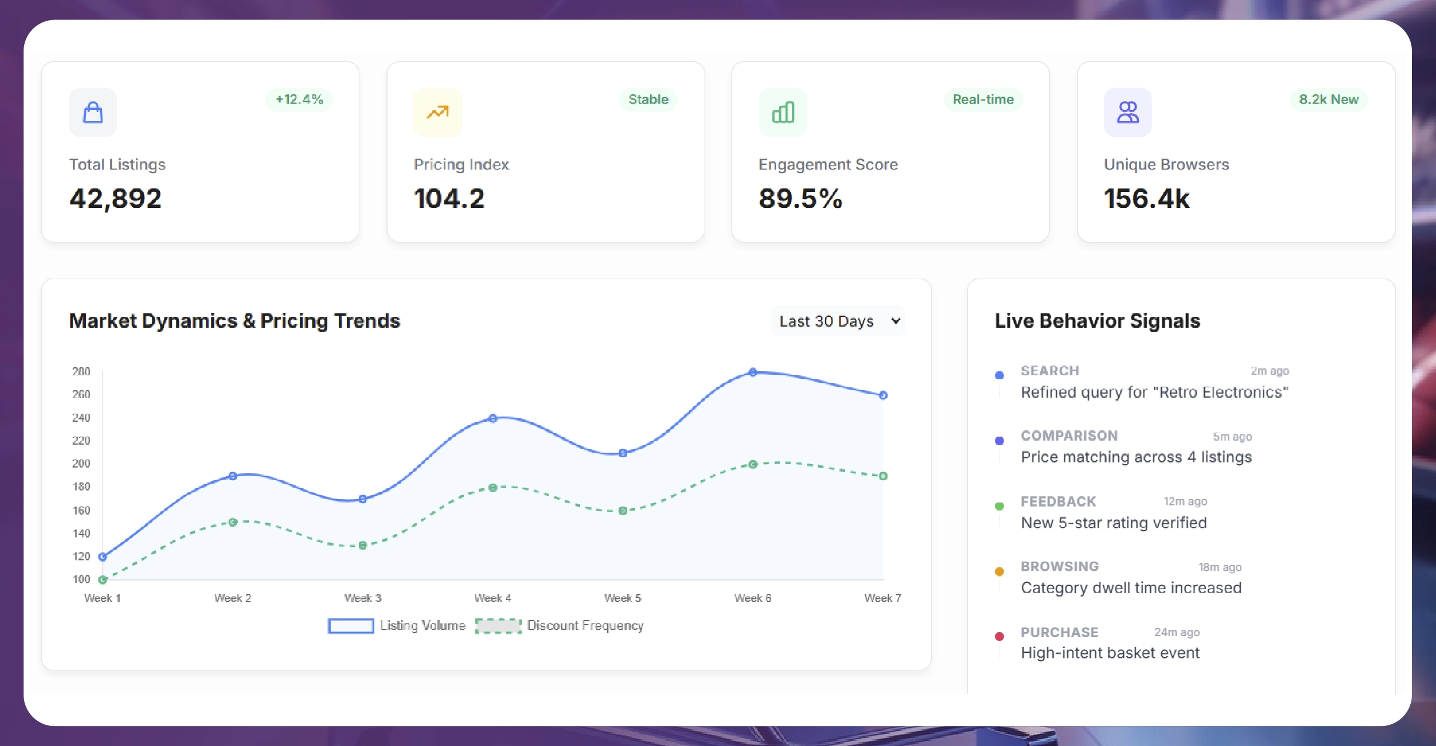Click the +12.4% growth badge

tap(298, 99)
